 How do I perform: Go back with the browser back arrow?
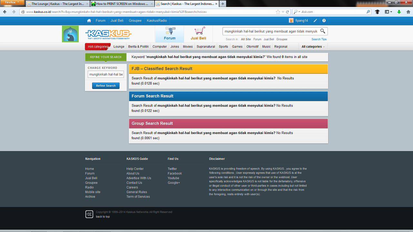[x=5, y=12]
